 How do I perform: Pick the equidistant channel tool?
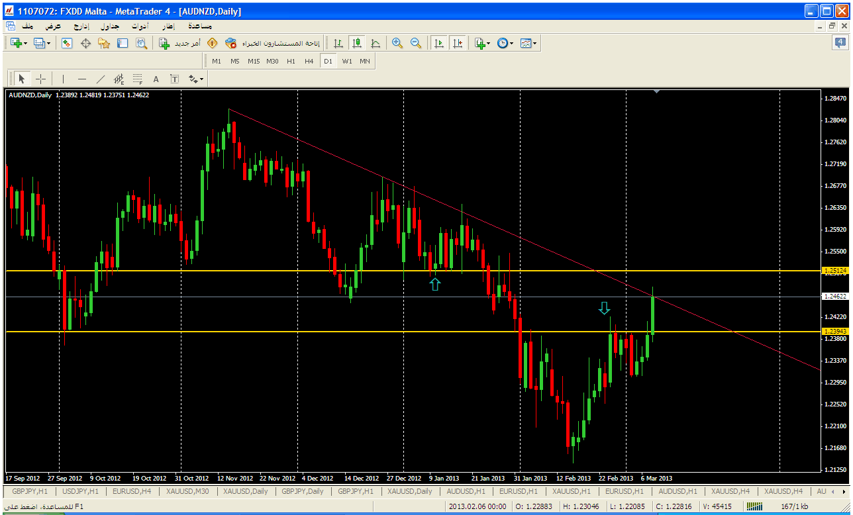pos(119,79)
